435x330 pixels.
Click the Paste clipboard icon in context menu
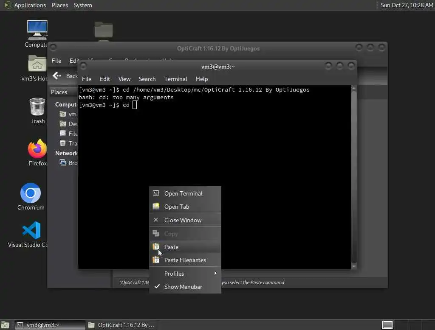(x=156, y=246)
